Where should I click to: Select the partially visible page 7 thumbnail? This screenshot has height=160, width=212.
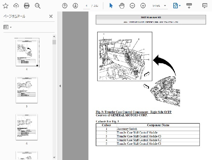tap(27, 156)
